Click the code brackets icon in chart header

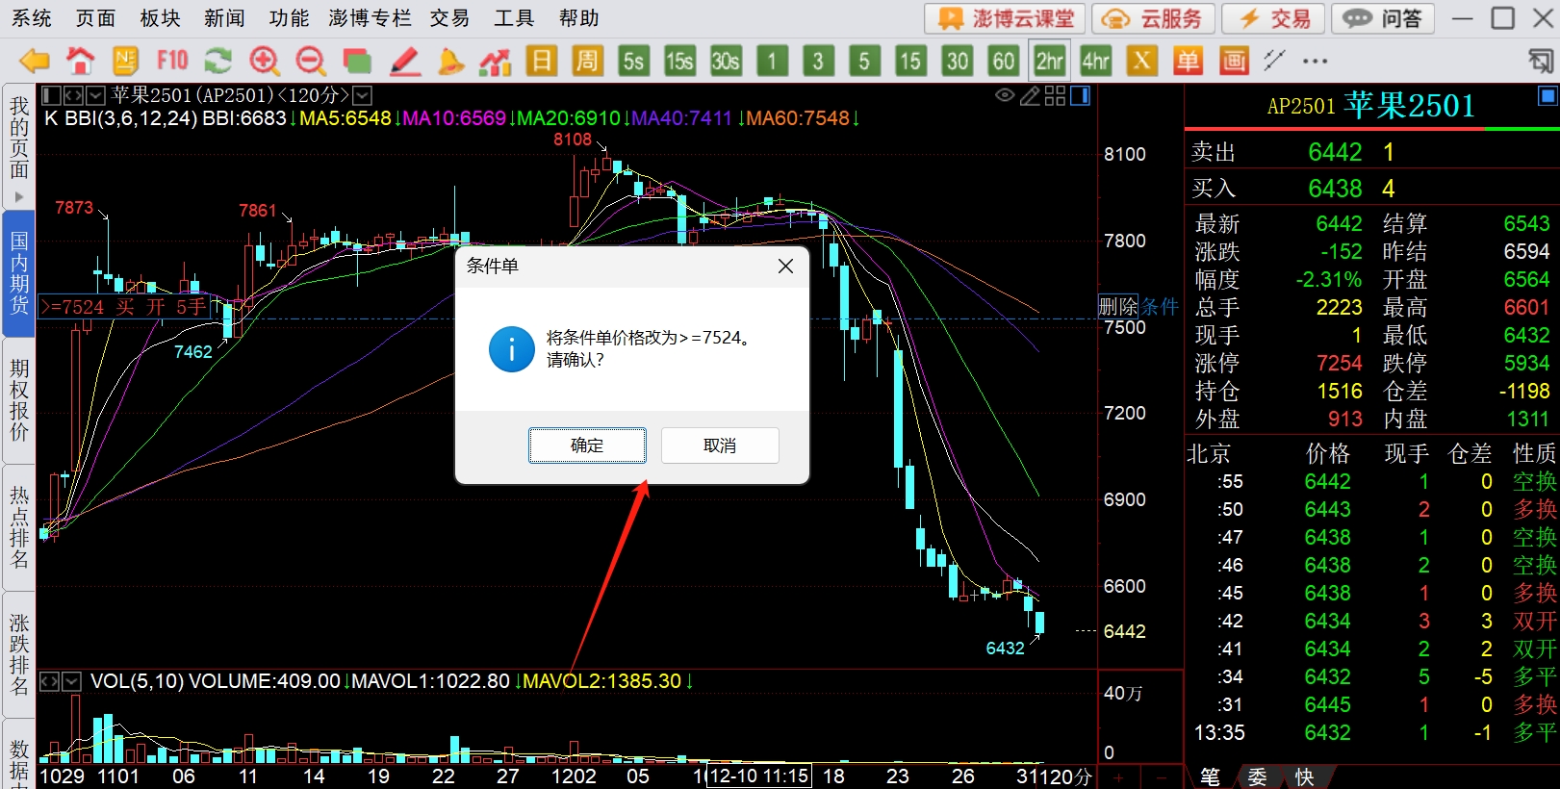click(73, 95)
